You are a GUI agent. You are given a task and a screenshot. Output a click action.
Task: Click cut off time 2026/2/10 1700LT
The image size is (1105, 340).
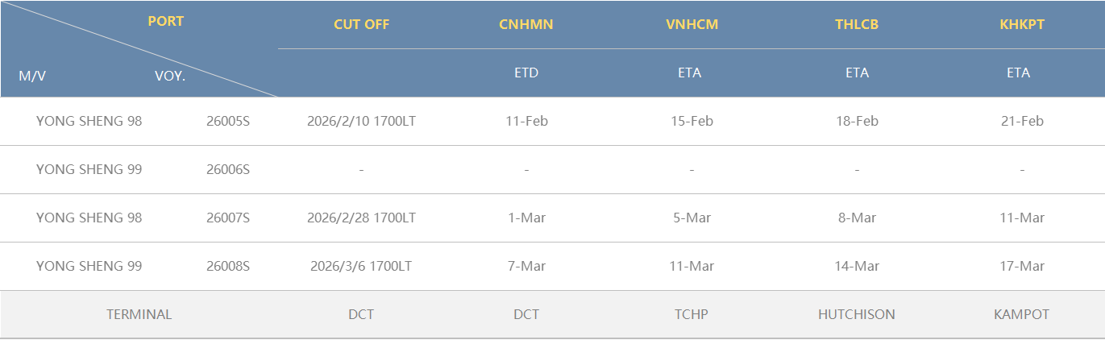(361, 122)
